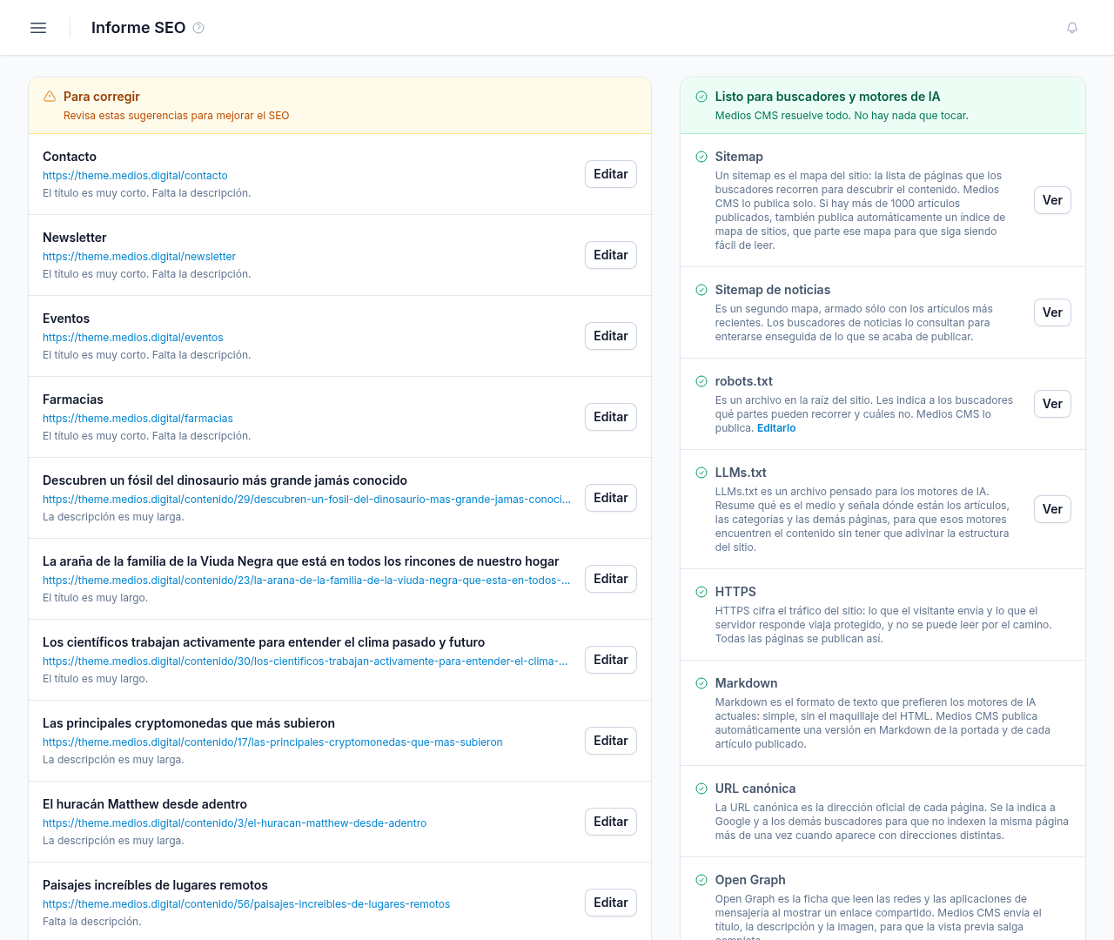1114x940 pixels.
Task: Click the Informe SEO page title
Action: pos(138,28)
